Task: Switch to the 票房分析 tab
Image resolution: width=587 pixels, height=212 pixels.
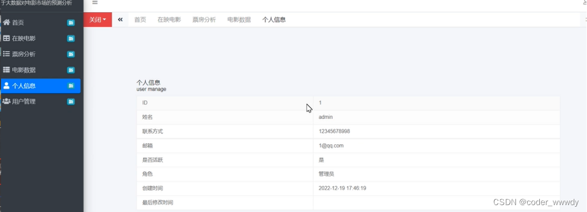Action: pos(204,20)
